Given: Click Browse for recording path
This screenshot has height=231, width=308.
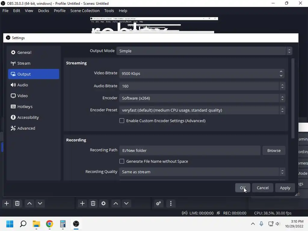Looking at the screenshot, I should coord(274,150).
